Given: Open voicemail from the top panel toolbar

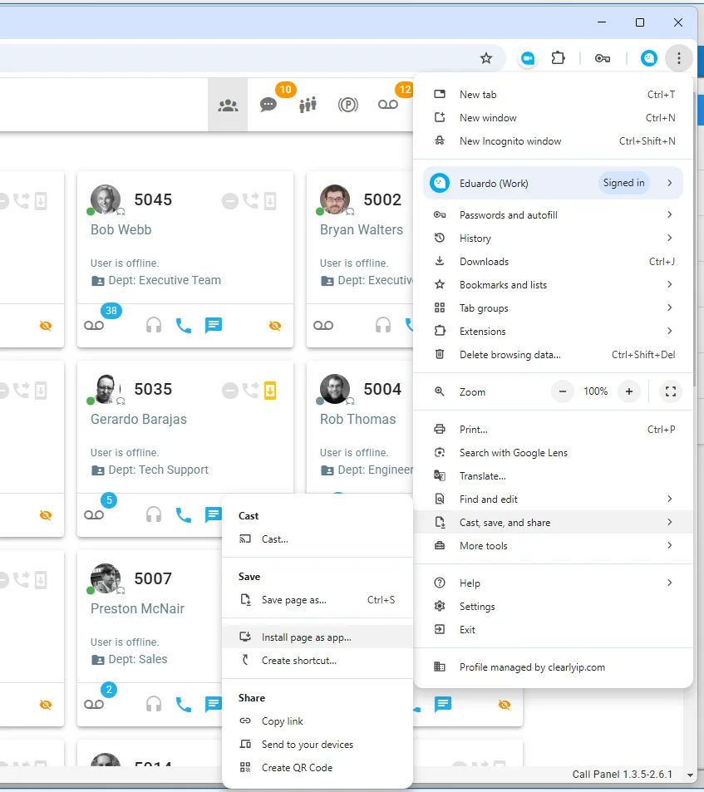Looking at the screenshot, I should (x=388, y=105).
